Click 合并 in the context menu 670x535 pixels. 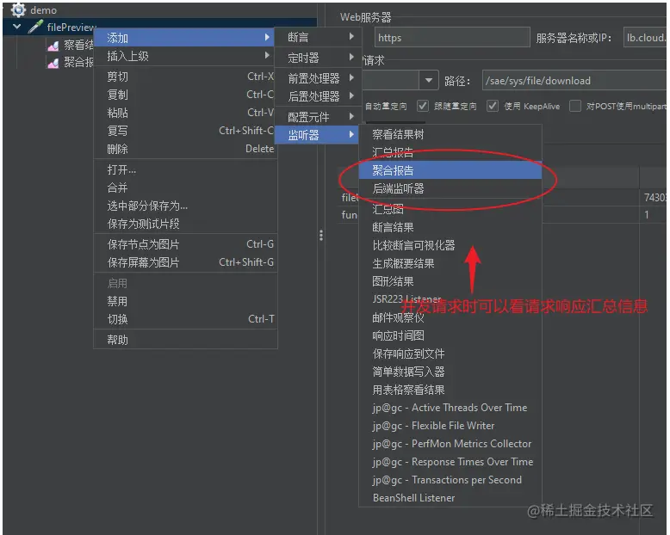pyautogui.click(x=185, y=188)
